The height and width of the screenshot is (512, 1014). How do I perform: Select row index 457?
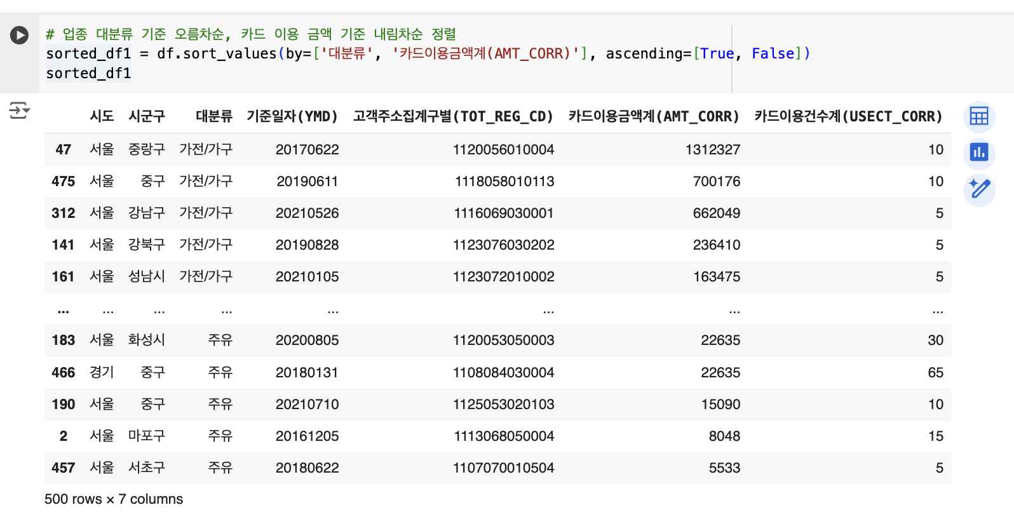click(63, 468)
